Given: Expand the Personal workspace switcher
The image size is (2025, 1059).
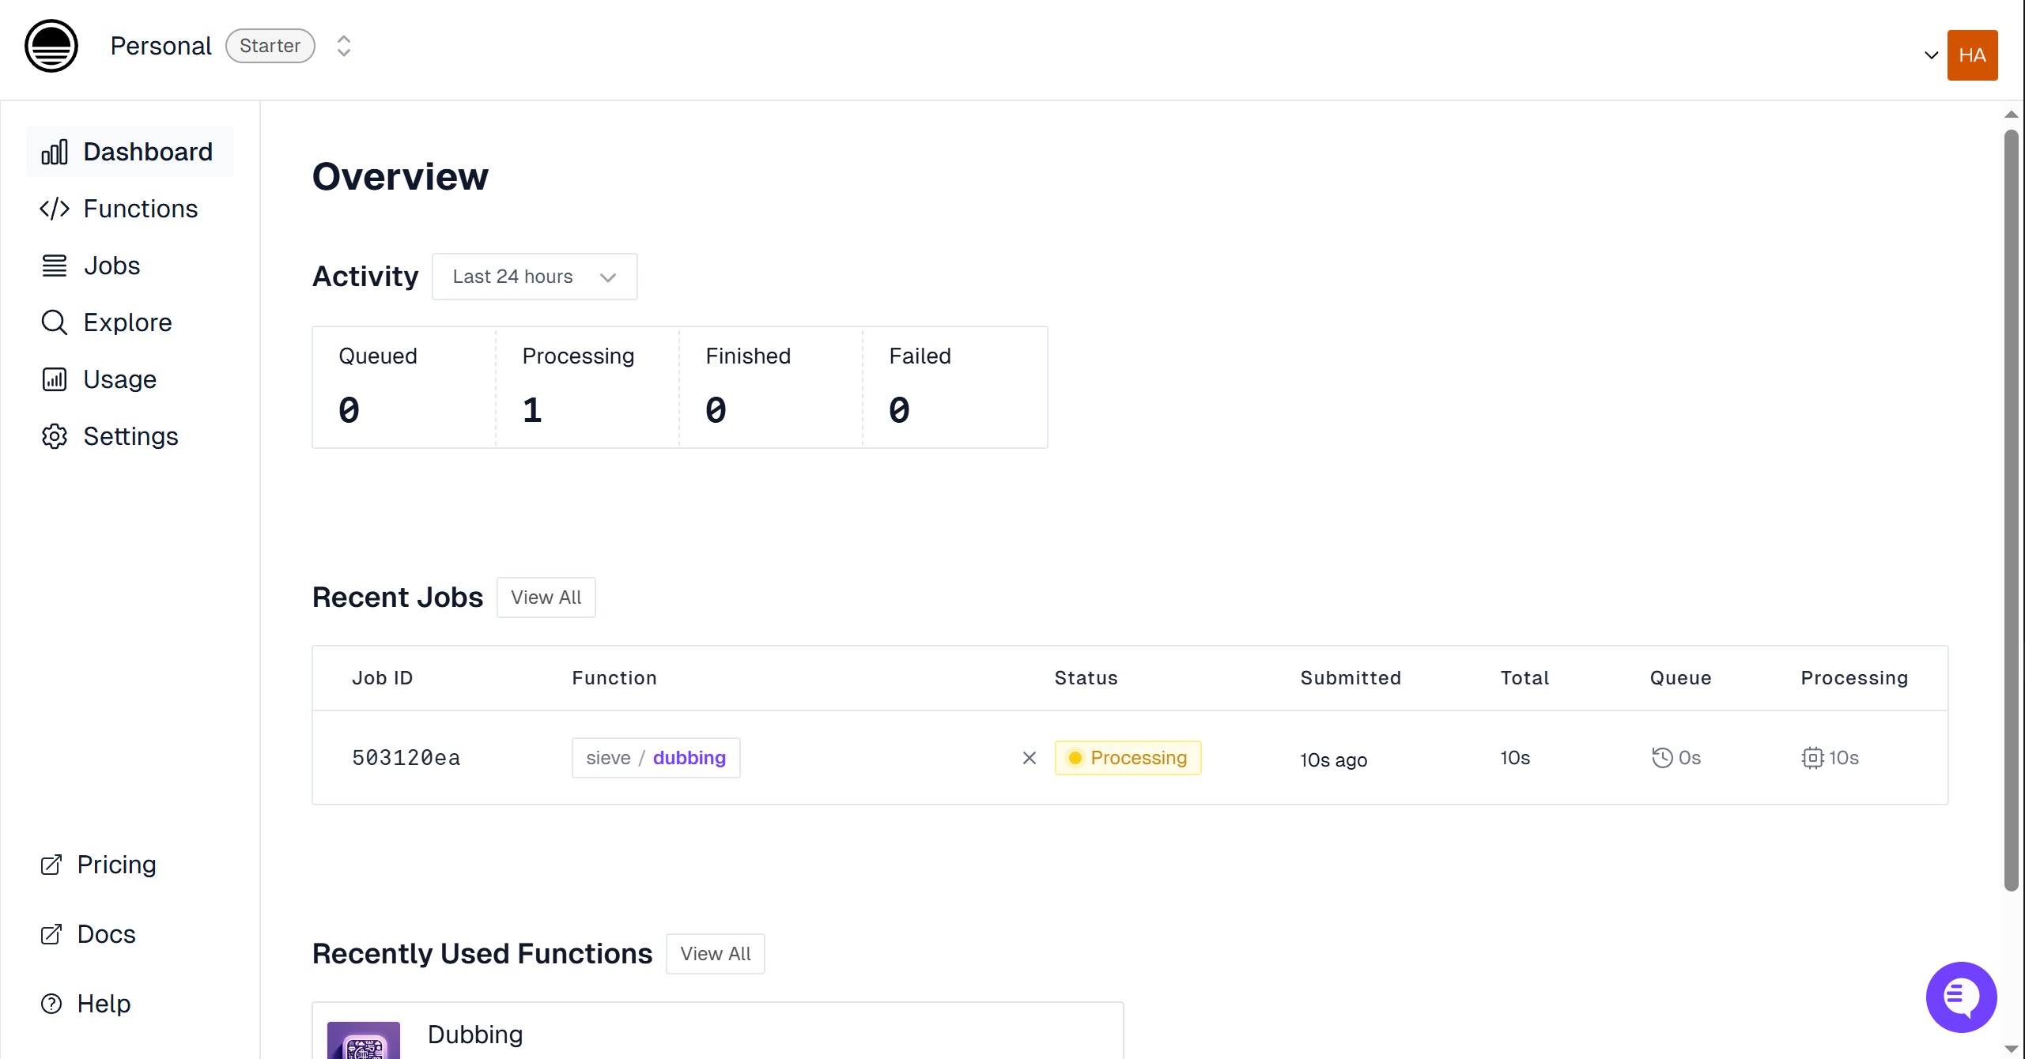Looking at the screenshot, I should (343, 46).
